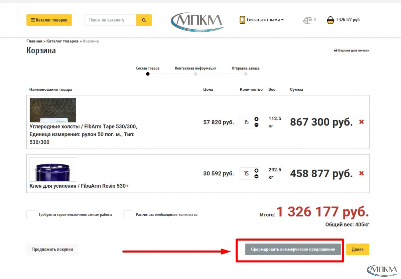Click the 112.5 кг weight value

[x=275, y=122]
